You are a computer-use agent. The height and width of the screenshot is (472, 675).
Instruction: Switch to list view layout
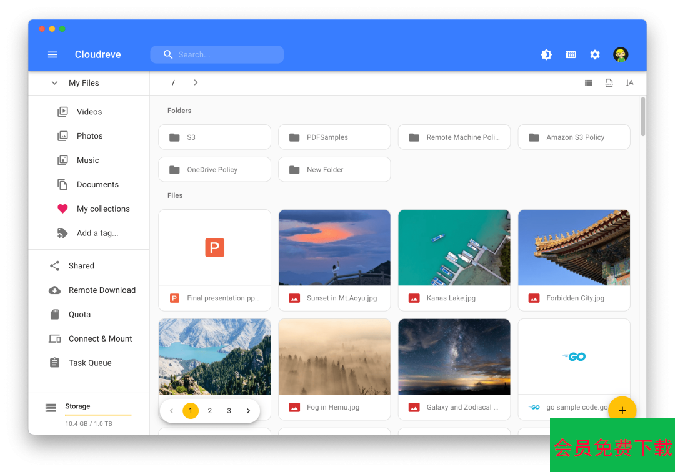pyautogui.click(x=589, y=83)
